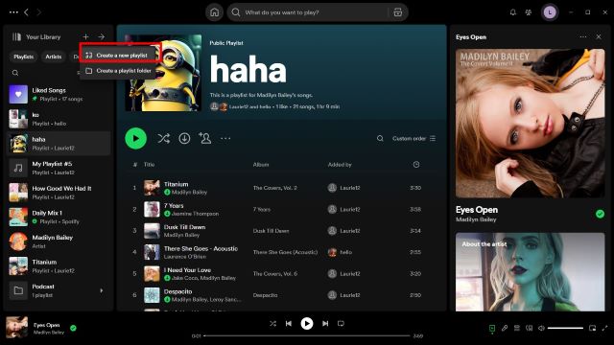The image size is (614, 345).
Task: Open Liked Songs playlist
Action: (59, 94)
